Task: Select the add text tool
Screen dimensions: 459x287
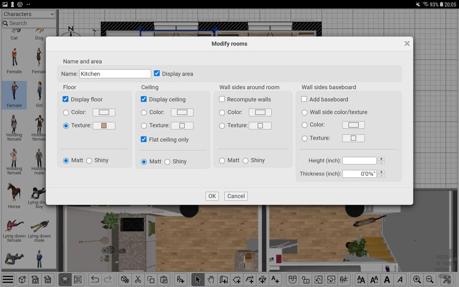Action: click(x=275, y=279)
